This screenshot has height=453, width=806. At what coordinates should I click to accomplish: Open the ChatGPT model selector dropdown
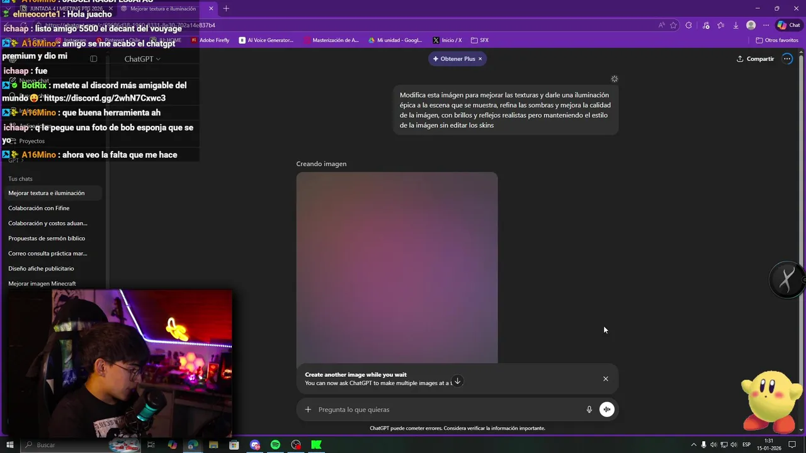142,59
